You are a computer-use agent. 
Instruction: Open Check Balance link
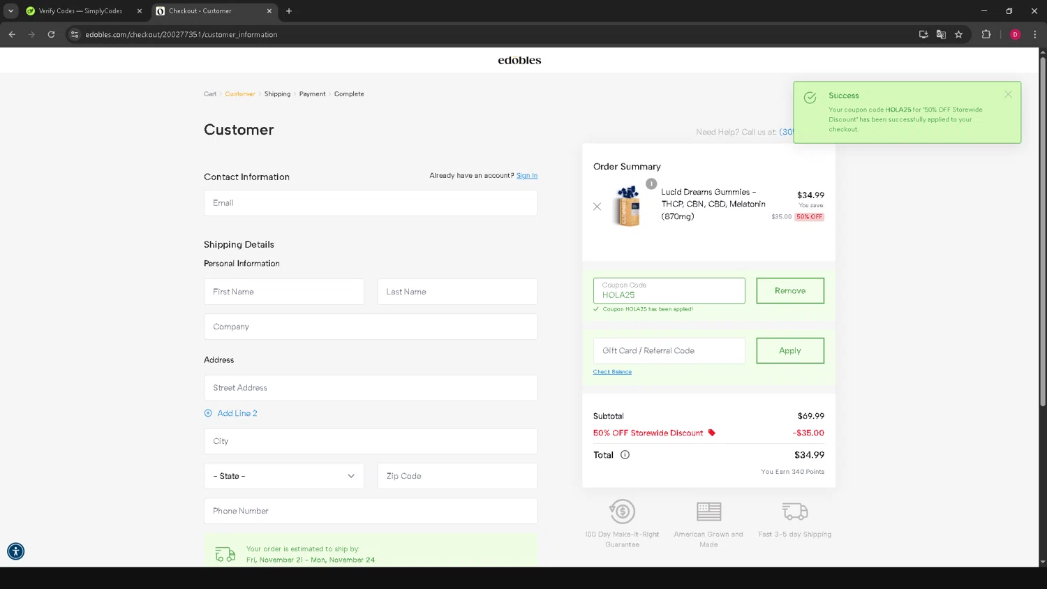point(612,372)
